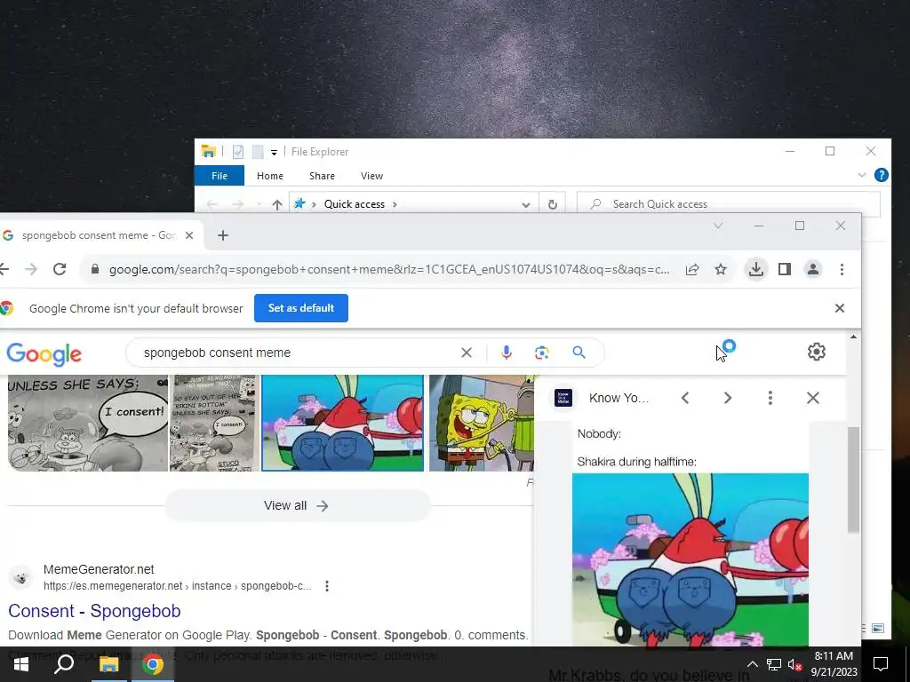Open SpongeBob with hose thumbnail

(481, 423)
